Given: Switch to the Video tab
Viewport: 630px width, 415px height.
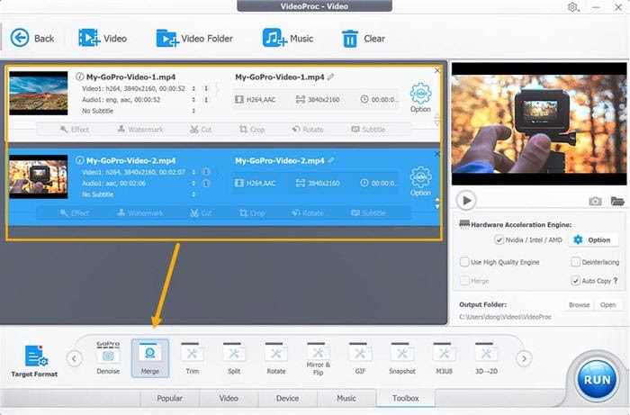Looking at the screenshot, I should [229, 398].
